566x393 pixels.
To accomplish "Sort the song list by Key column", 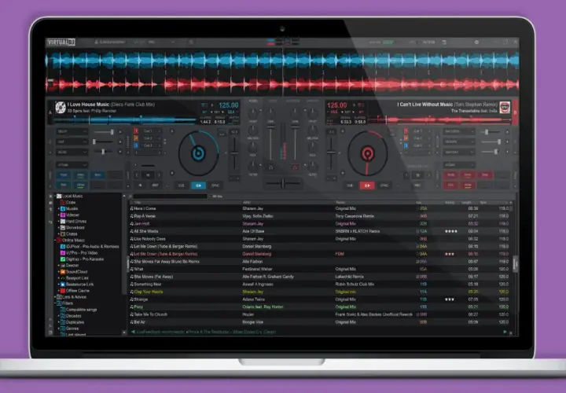I will [x=419, y=203].
